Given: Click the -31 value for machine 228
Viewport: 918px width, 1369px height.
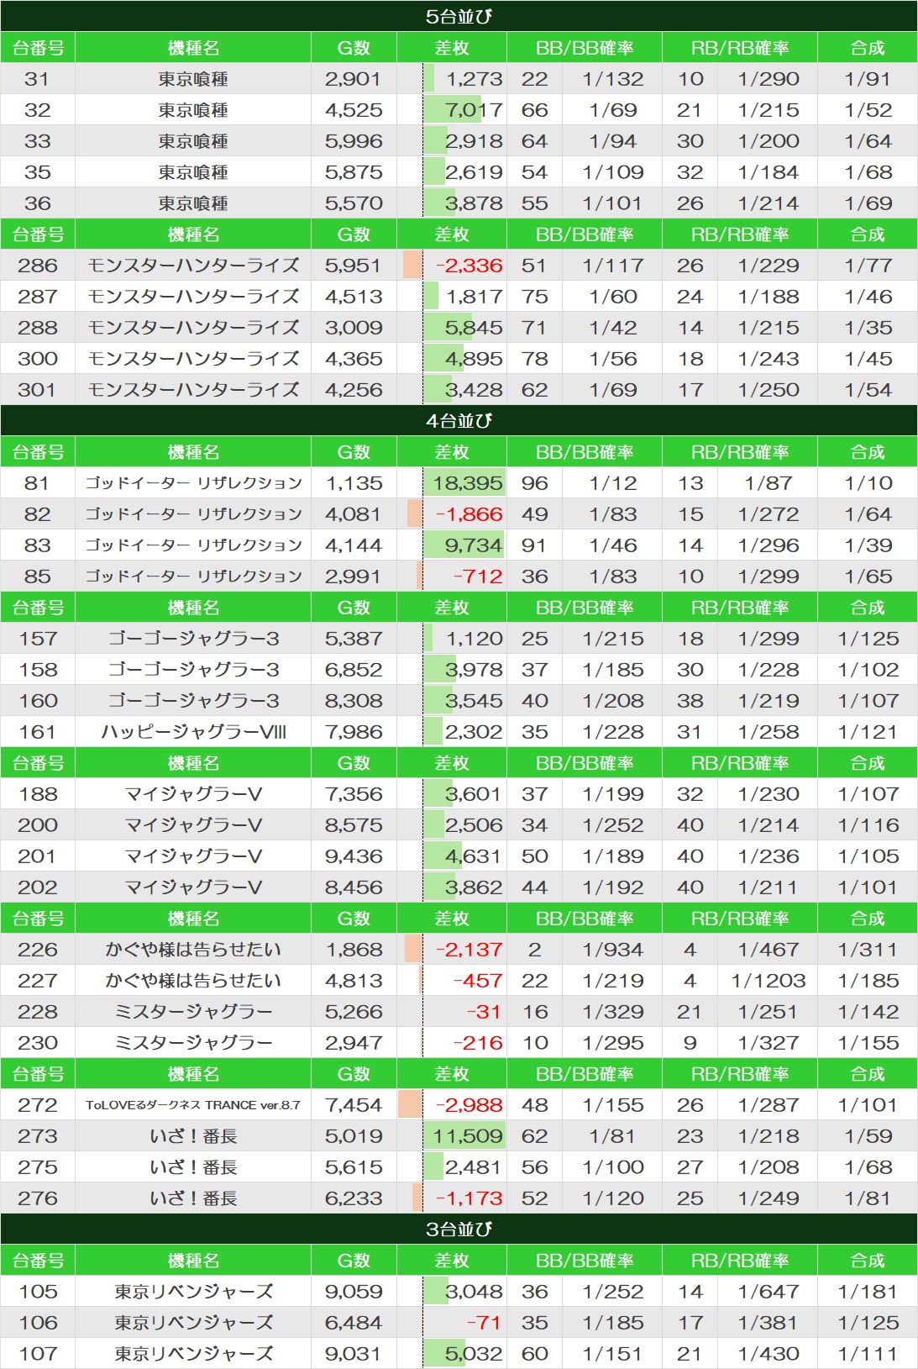Looking at the screenshot, I should tap(484, 1012).
